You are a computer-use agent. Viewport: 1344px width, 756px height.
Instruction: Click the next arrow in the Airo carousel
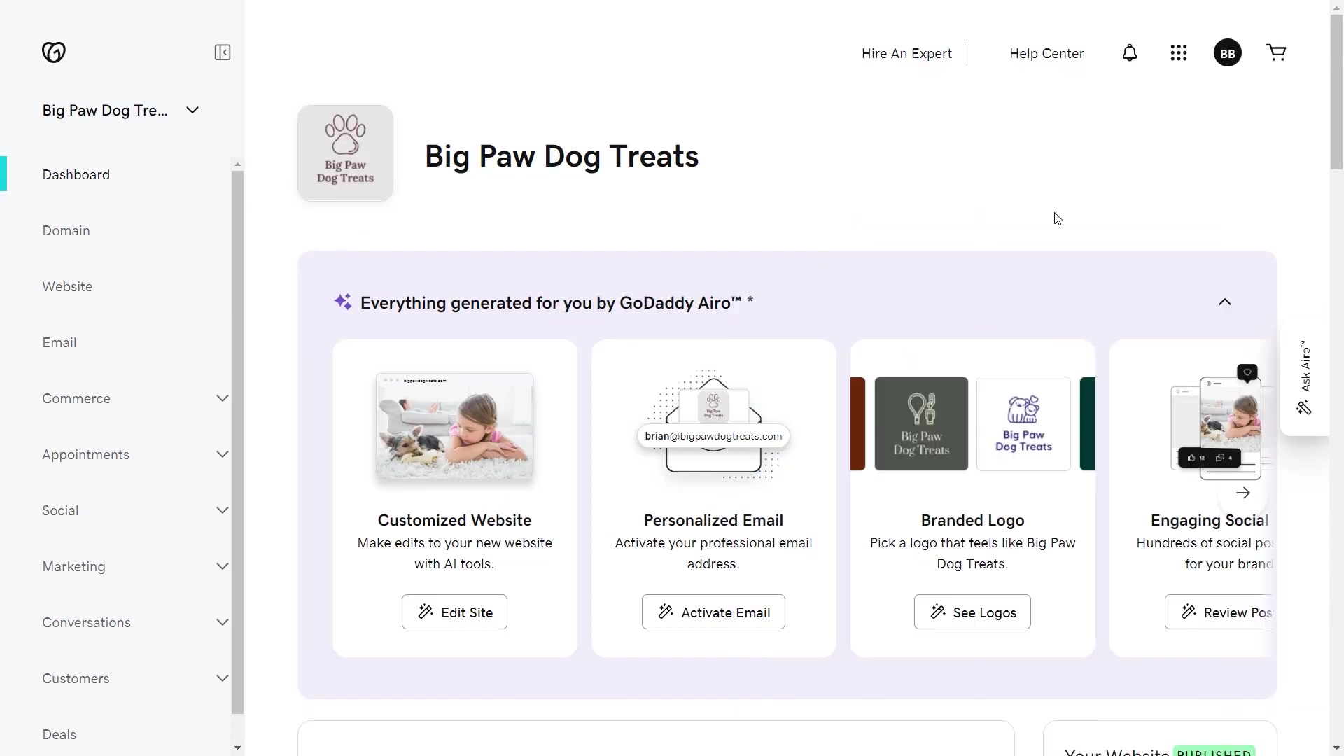pyautogui.click(x=1243, y=493)
